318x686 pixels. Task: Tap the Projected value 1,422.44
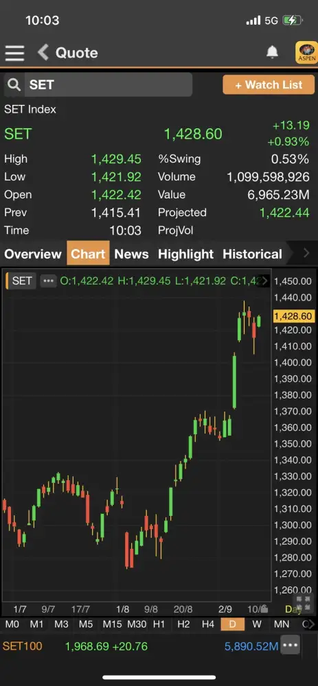coord(285,213)
